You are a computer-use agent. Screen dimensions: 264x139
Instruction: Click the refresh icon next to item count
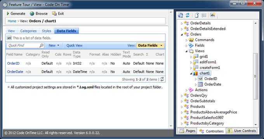pyautogui.click(x=162, y=79)
